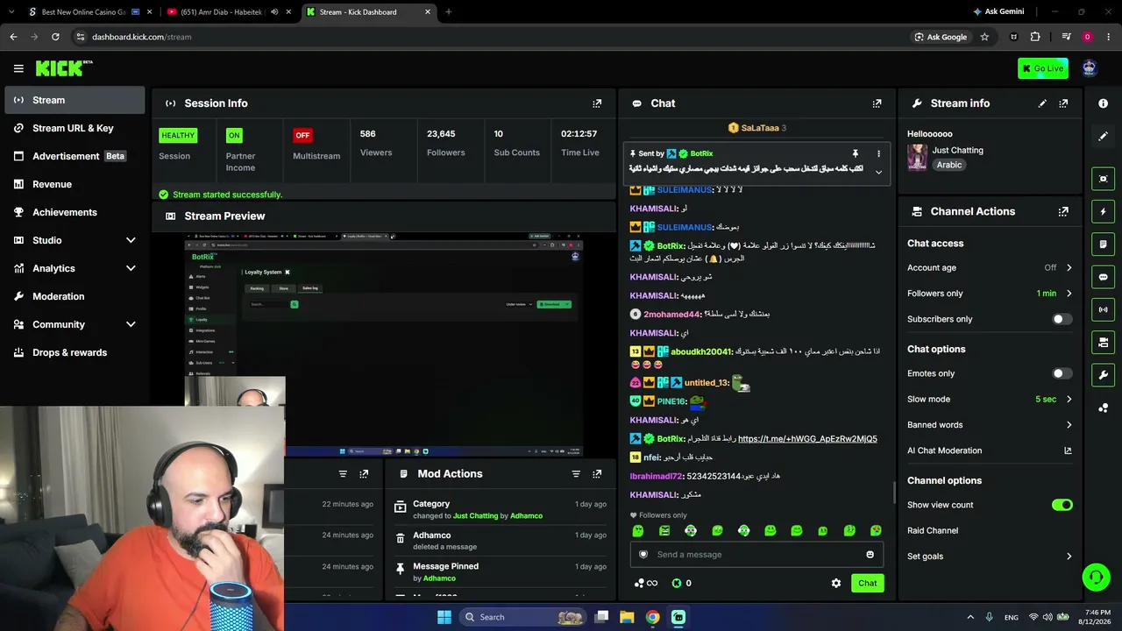
Task: Open AI Chat Moderation external link
Action: (x=1068, y=450)
